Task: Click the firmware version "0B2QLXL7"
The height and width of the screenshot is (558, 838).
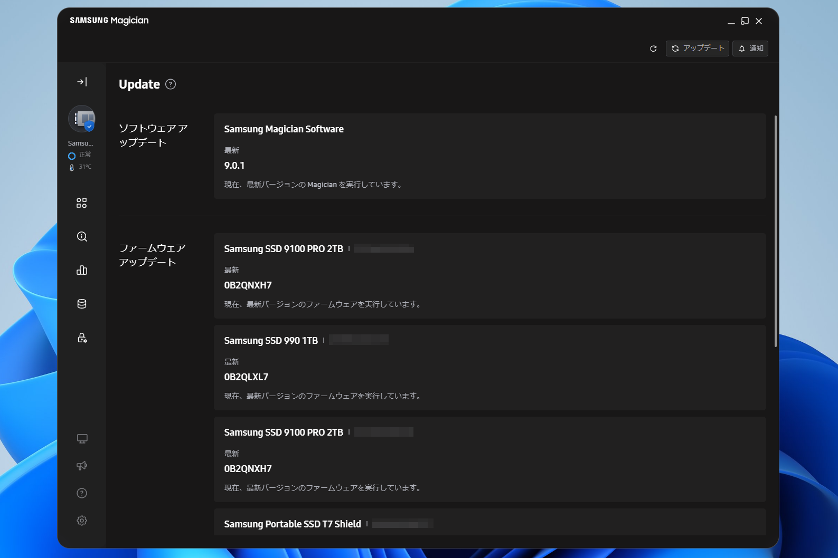Action: pyautogui.click(x=246, y=377)
